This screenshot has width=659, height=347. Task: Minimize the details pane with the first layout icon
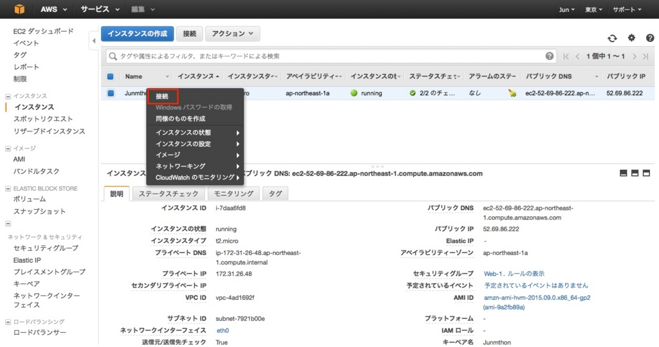tap(623, 173)
